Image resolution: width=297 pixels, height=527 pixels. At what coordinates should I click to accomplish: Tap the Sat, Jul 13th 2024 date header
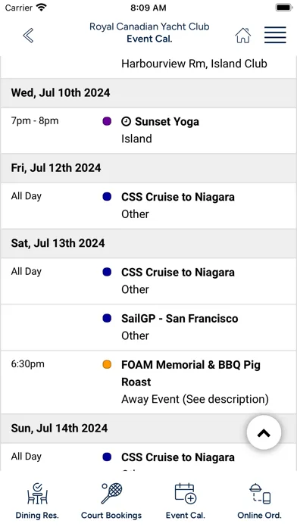(148, 243)
